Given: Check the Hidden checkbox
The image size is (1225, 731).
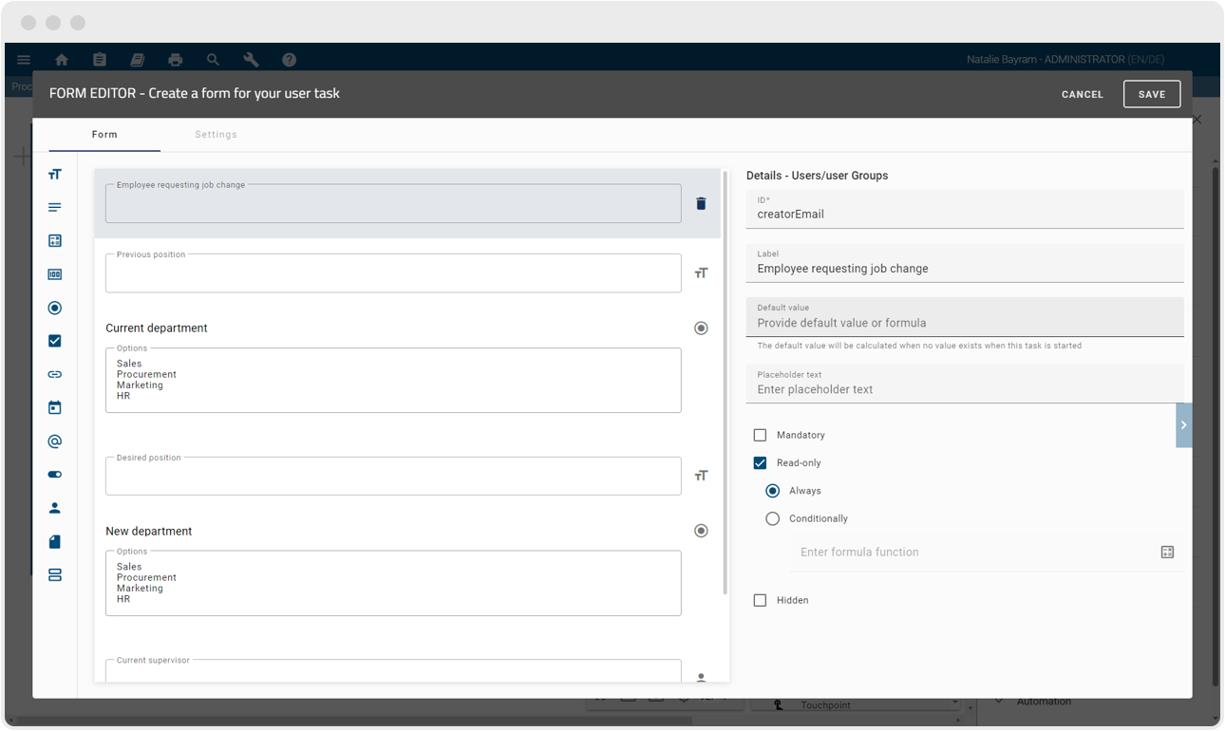Looking at the screenshot, I should click(x=760, y=600).
